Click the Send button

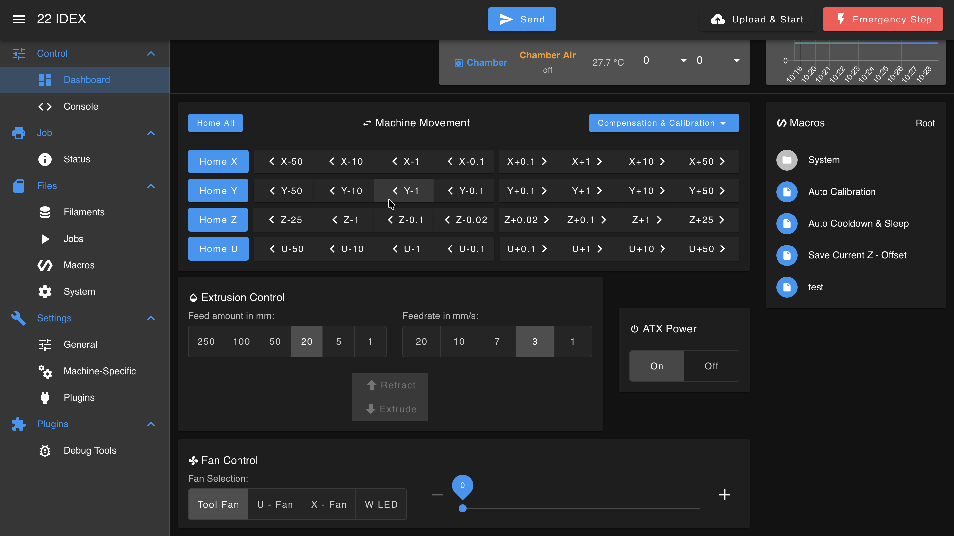pos(522,19)
